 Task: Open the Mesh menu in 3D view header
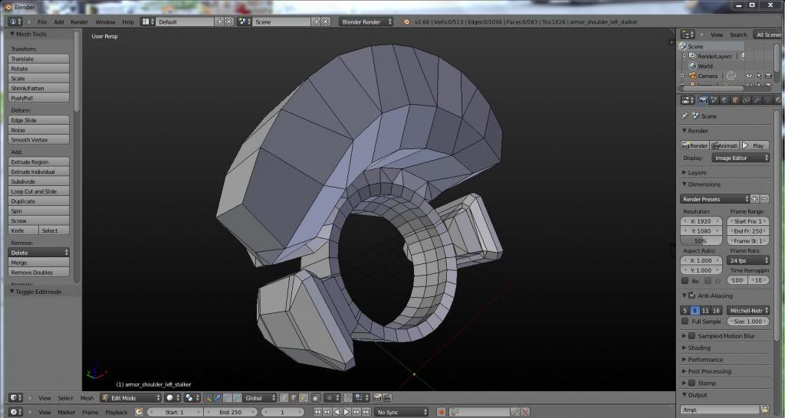(x=87, y=398)
